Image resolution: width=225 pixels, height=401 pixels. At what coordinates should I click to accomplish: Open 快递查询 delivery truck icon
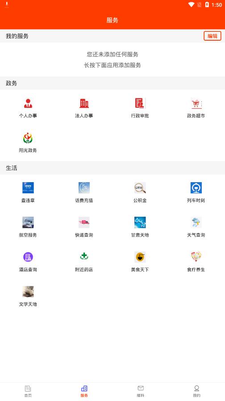(84, 222)
